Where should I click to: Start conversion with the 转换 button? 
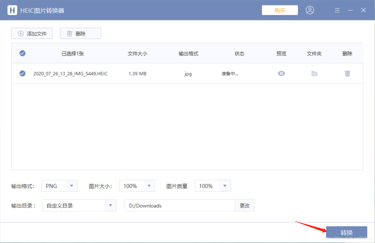point(347,233)
